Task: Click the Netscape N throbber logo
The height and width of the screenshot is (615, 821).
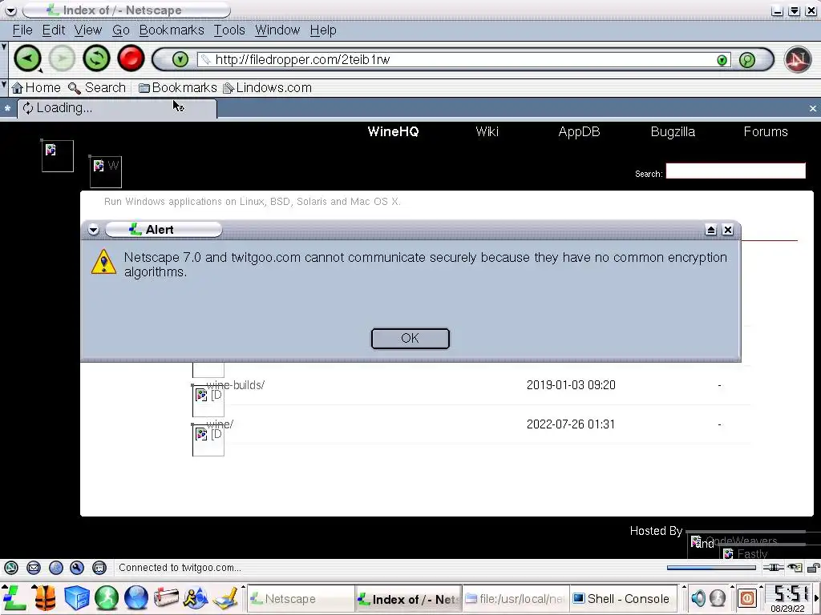Action: tap(798, 59)
